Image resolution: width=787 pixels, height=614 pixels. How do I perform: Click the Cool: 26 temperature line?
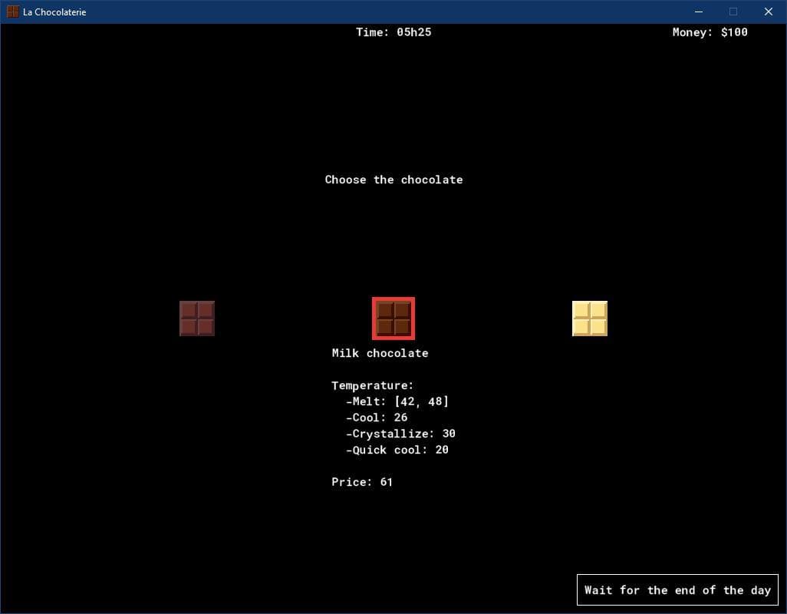tap(377, 418)
